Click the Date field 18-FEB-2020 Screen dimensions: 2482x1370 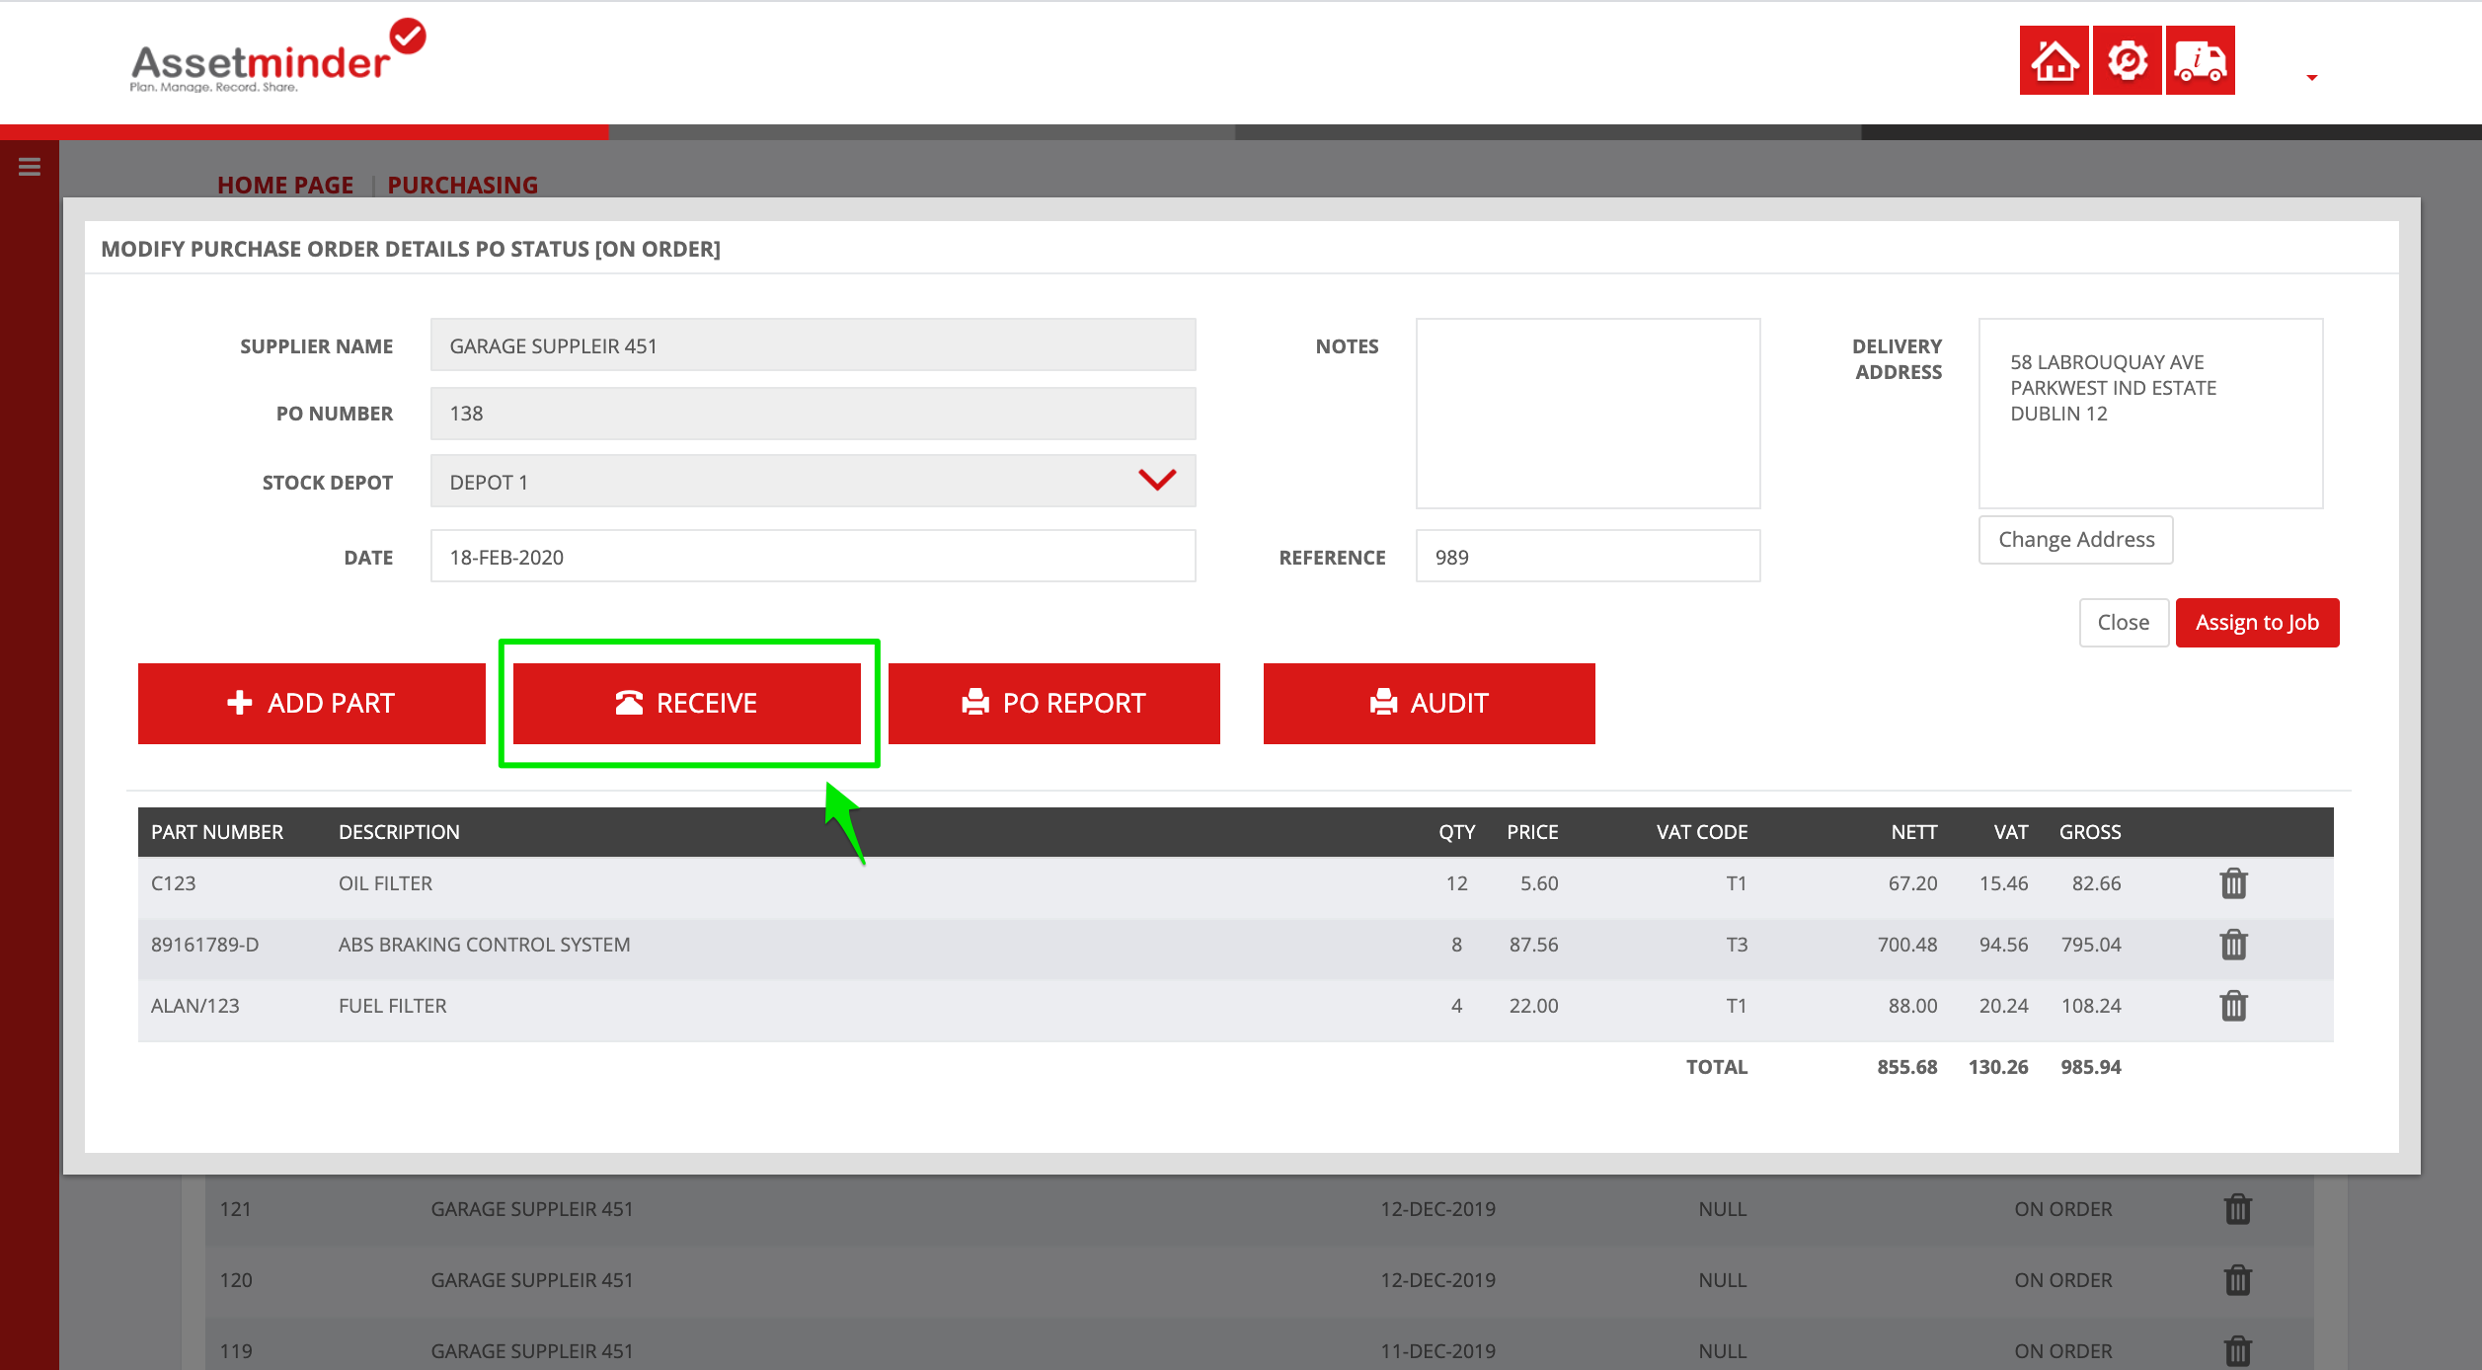[x=813, y=557]
